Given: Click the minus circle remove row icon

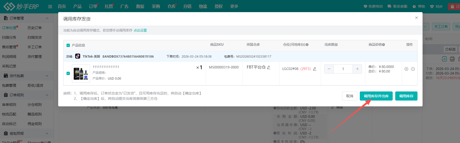Looking at the screenshot, I should (x=413, y=69).
